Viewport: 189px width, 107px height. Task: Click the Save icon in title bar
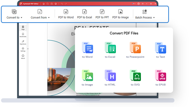52,4
